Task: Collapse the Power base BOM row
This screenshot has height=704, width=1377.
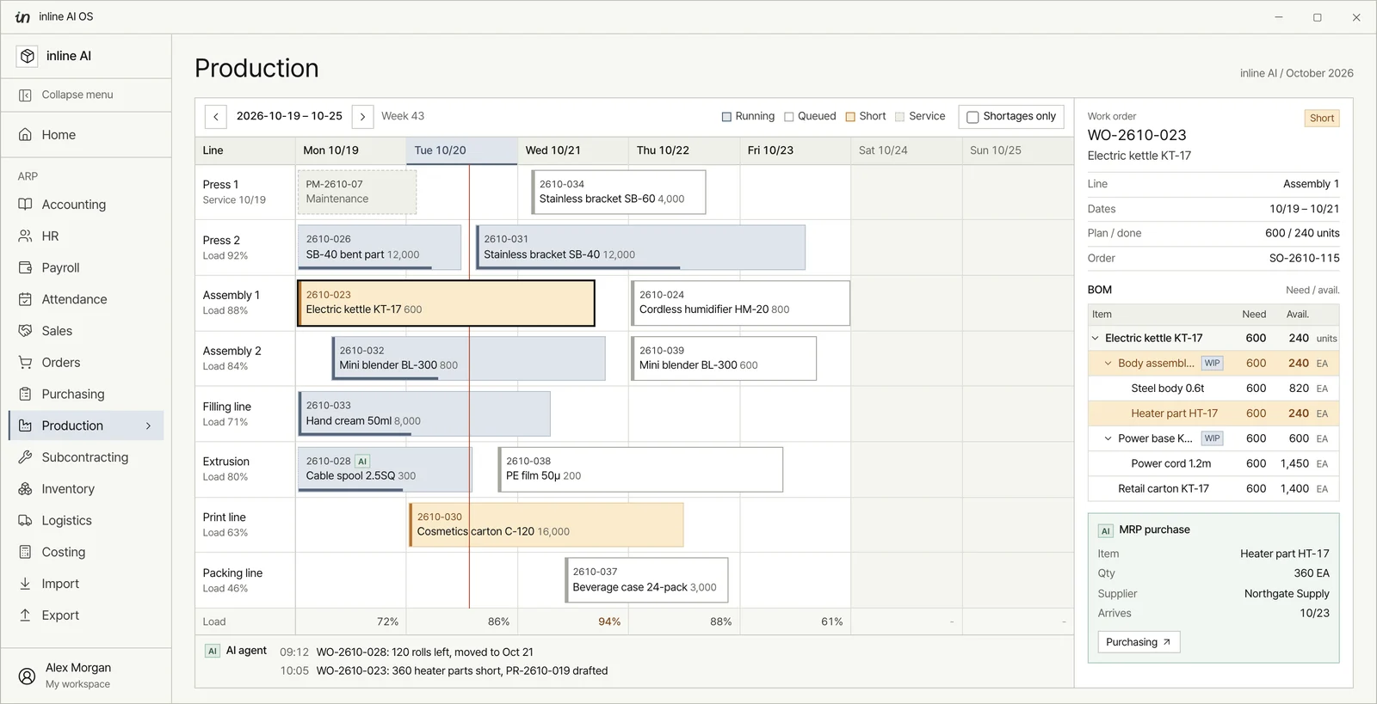Action: (1108, 438)
